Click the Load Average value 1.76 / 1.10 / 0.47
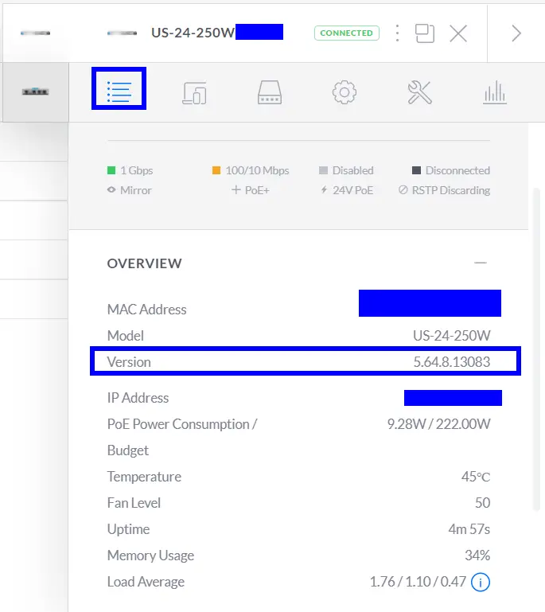 (x=418, y=582)
